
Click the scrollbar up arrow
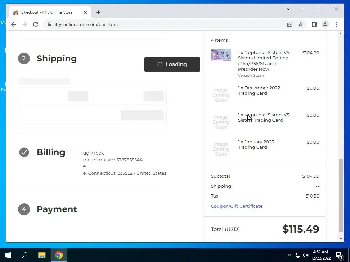click(x=341, y=34)
